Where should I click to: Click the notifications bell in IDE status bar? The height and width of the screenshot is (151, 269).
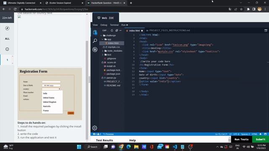tap(261, 134)
